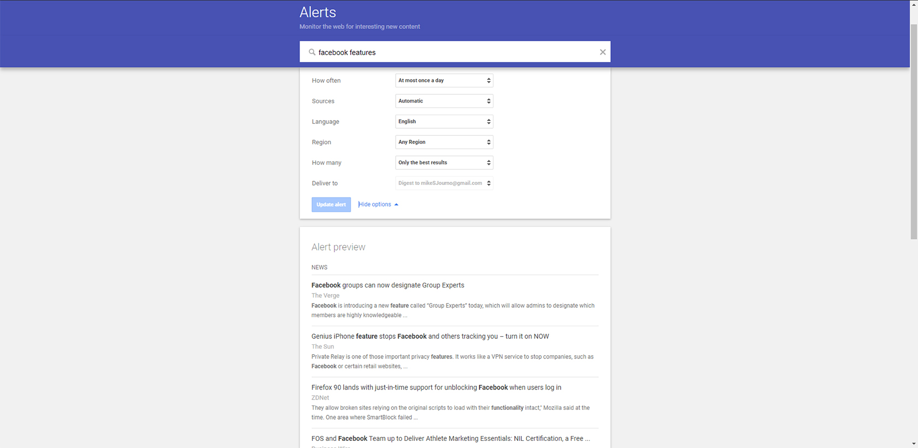Expand the Language dropdown
The height and width of the screenshot is (448, 918).
(444, 122)
